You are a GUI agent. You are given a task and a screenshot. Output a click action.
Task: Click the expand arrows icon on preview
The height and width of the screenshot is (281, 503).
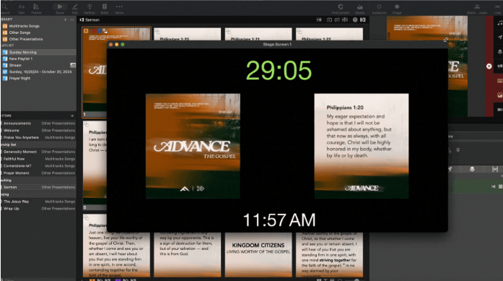[x=445, y=40]
